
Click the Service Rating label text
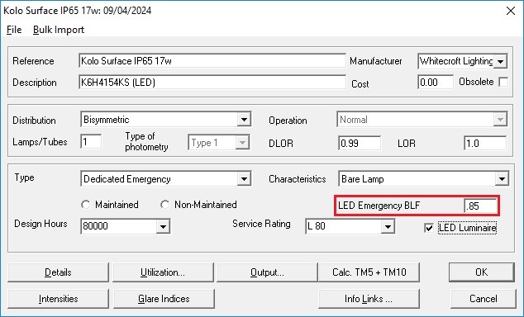[261, 224]
